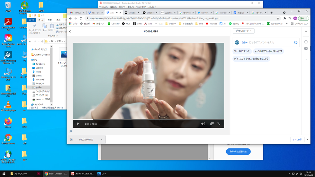Mute audio on a7sii tab
The height and width of the screenshot is (177, 315).
[x=117, y=13]
